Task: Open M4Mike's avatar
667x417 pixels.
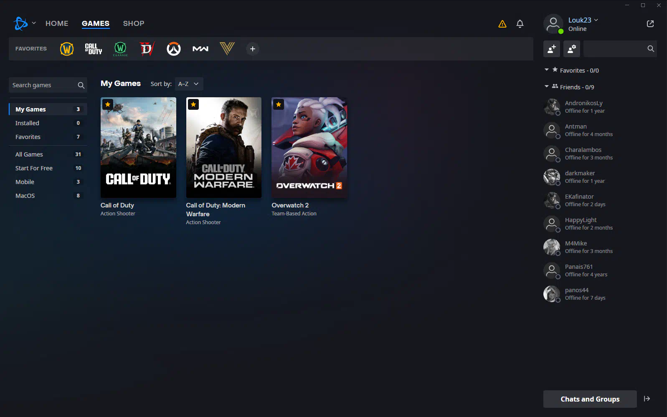Action: point(552,247)
